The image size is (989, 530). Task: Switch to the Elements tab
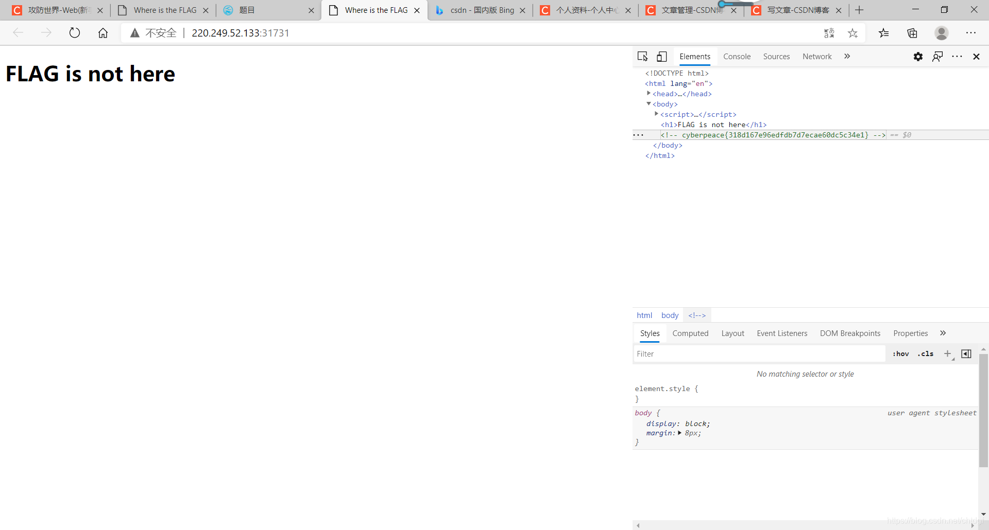[695, 57]
